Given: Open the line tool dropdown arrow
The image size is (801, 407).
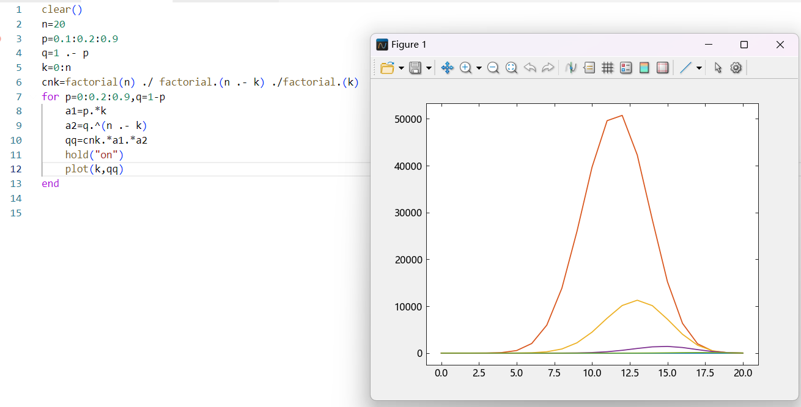Looking at the screenshot, I should [699, 68].
